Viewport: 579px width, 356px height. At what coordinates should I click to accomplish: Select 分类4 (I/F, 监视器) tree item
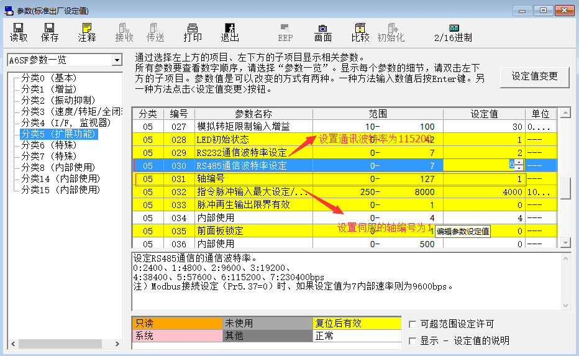(x=66, y=122)
